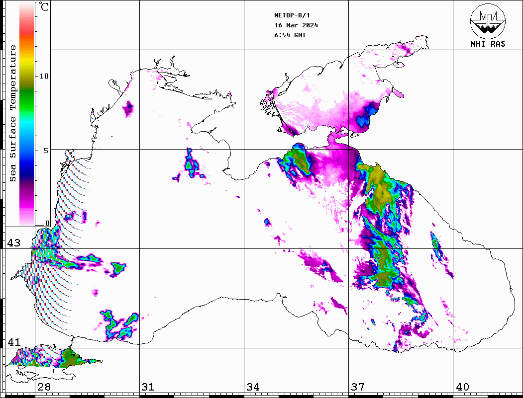Click the '6:54 GMT' time text
The width and height of the screenshot is (523, 398).
coord(290,35)
